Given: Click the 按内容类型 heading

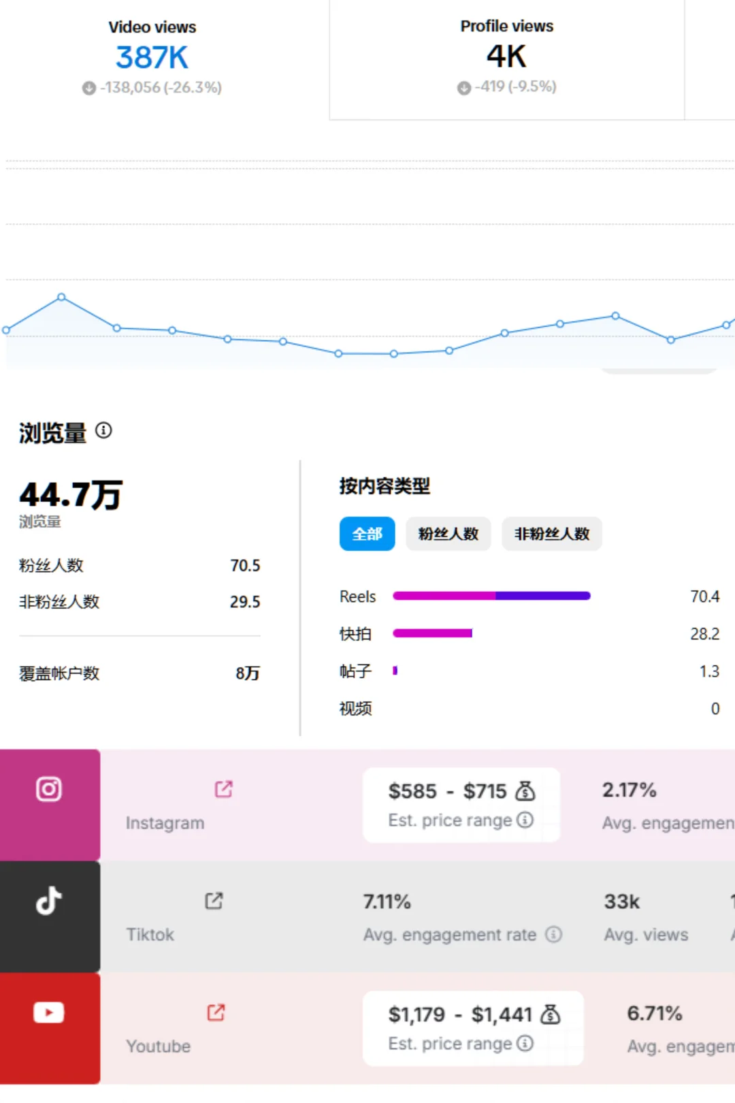Looking at the screenshot, I should 385,486.
